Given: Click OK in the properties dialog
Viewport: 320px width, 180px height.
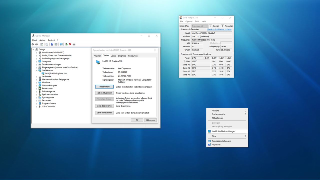Looking at the screenshot, I should [137, 120].
